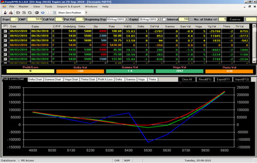Click the Interval value field showing 100
Viewport: 257px width, 163px height.
184,19
